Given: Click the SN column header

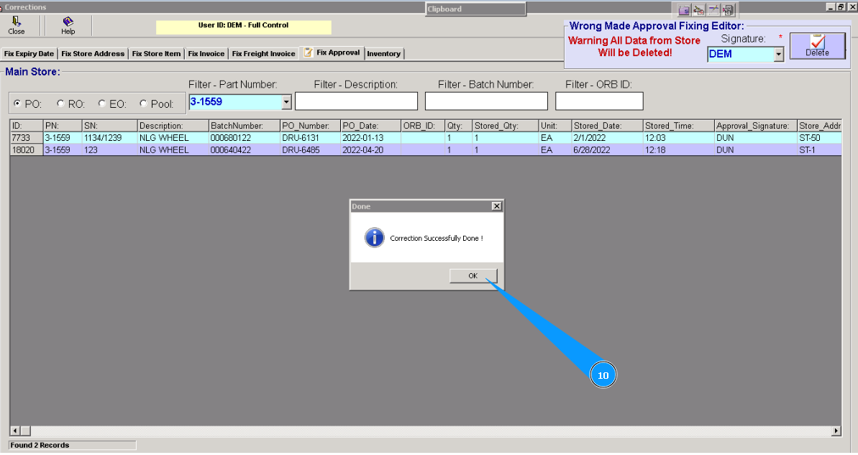Looking at the screenshot, I should click(x=109, y=126).
